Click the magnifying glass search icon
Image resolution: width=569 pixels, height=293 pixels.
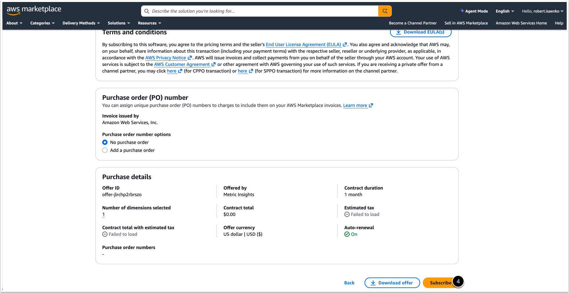tap(147, 11)
